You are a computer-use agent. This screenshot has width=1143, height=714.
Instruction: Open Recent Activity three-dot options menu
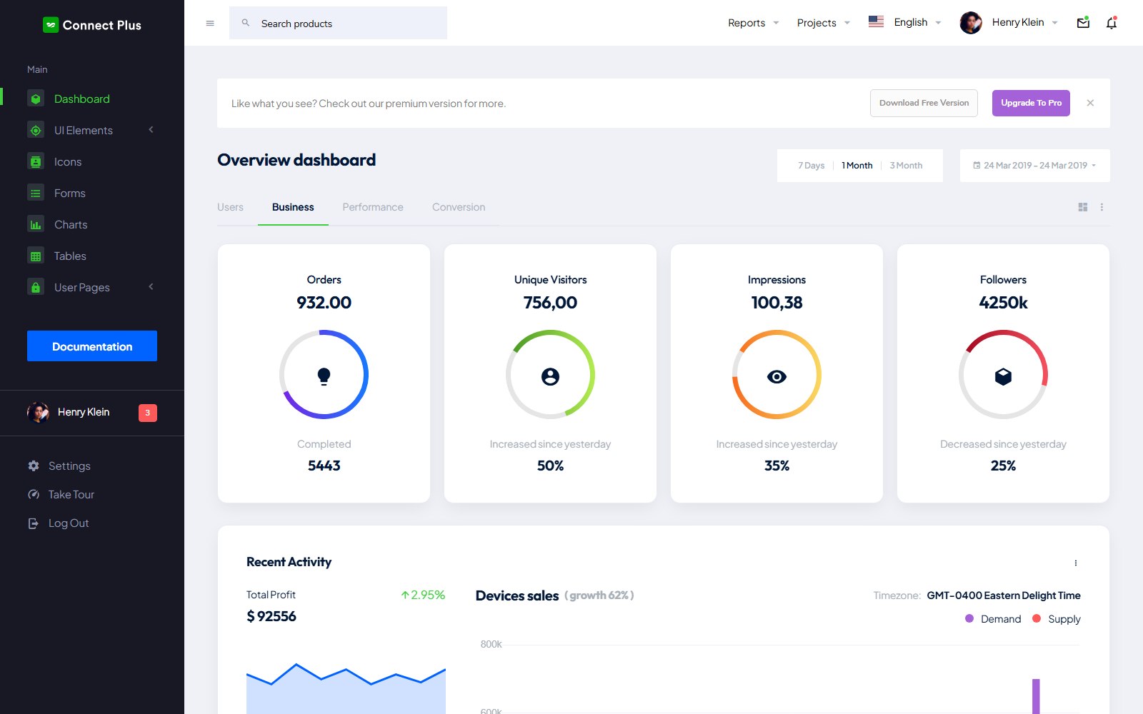point(1076,563)
